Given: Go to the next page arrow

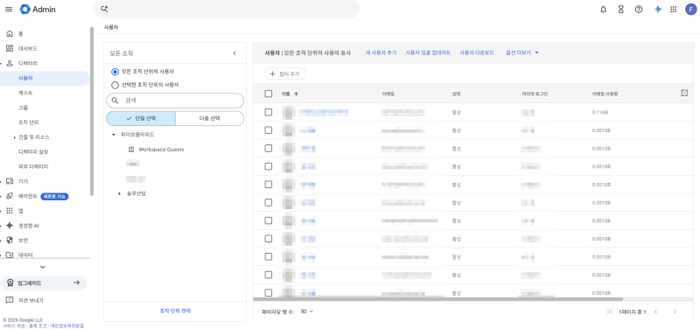Looking at the screenshot, I should pos(675,311).
